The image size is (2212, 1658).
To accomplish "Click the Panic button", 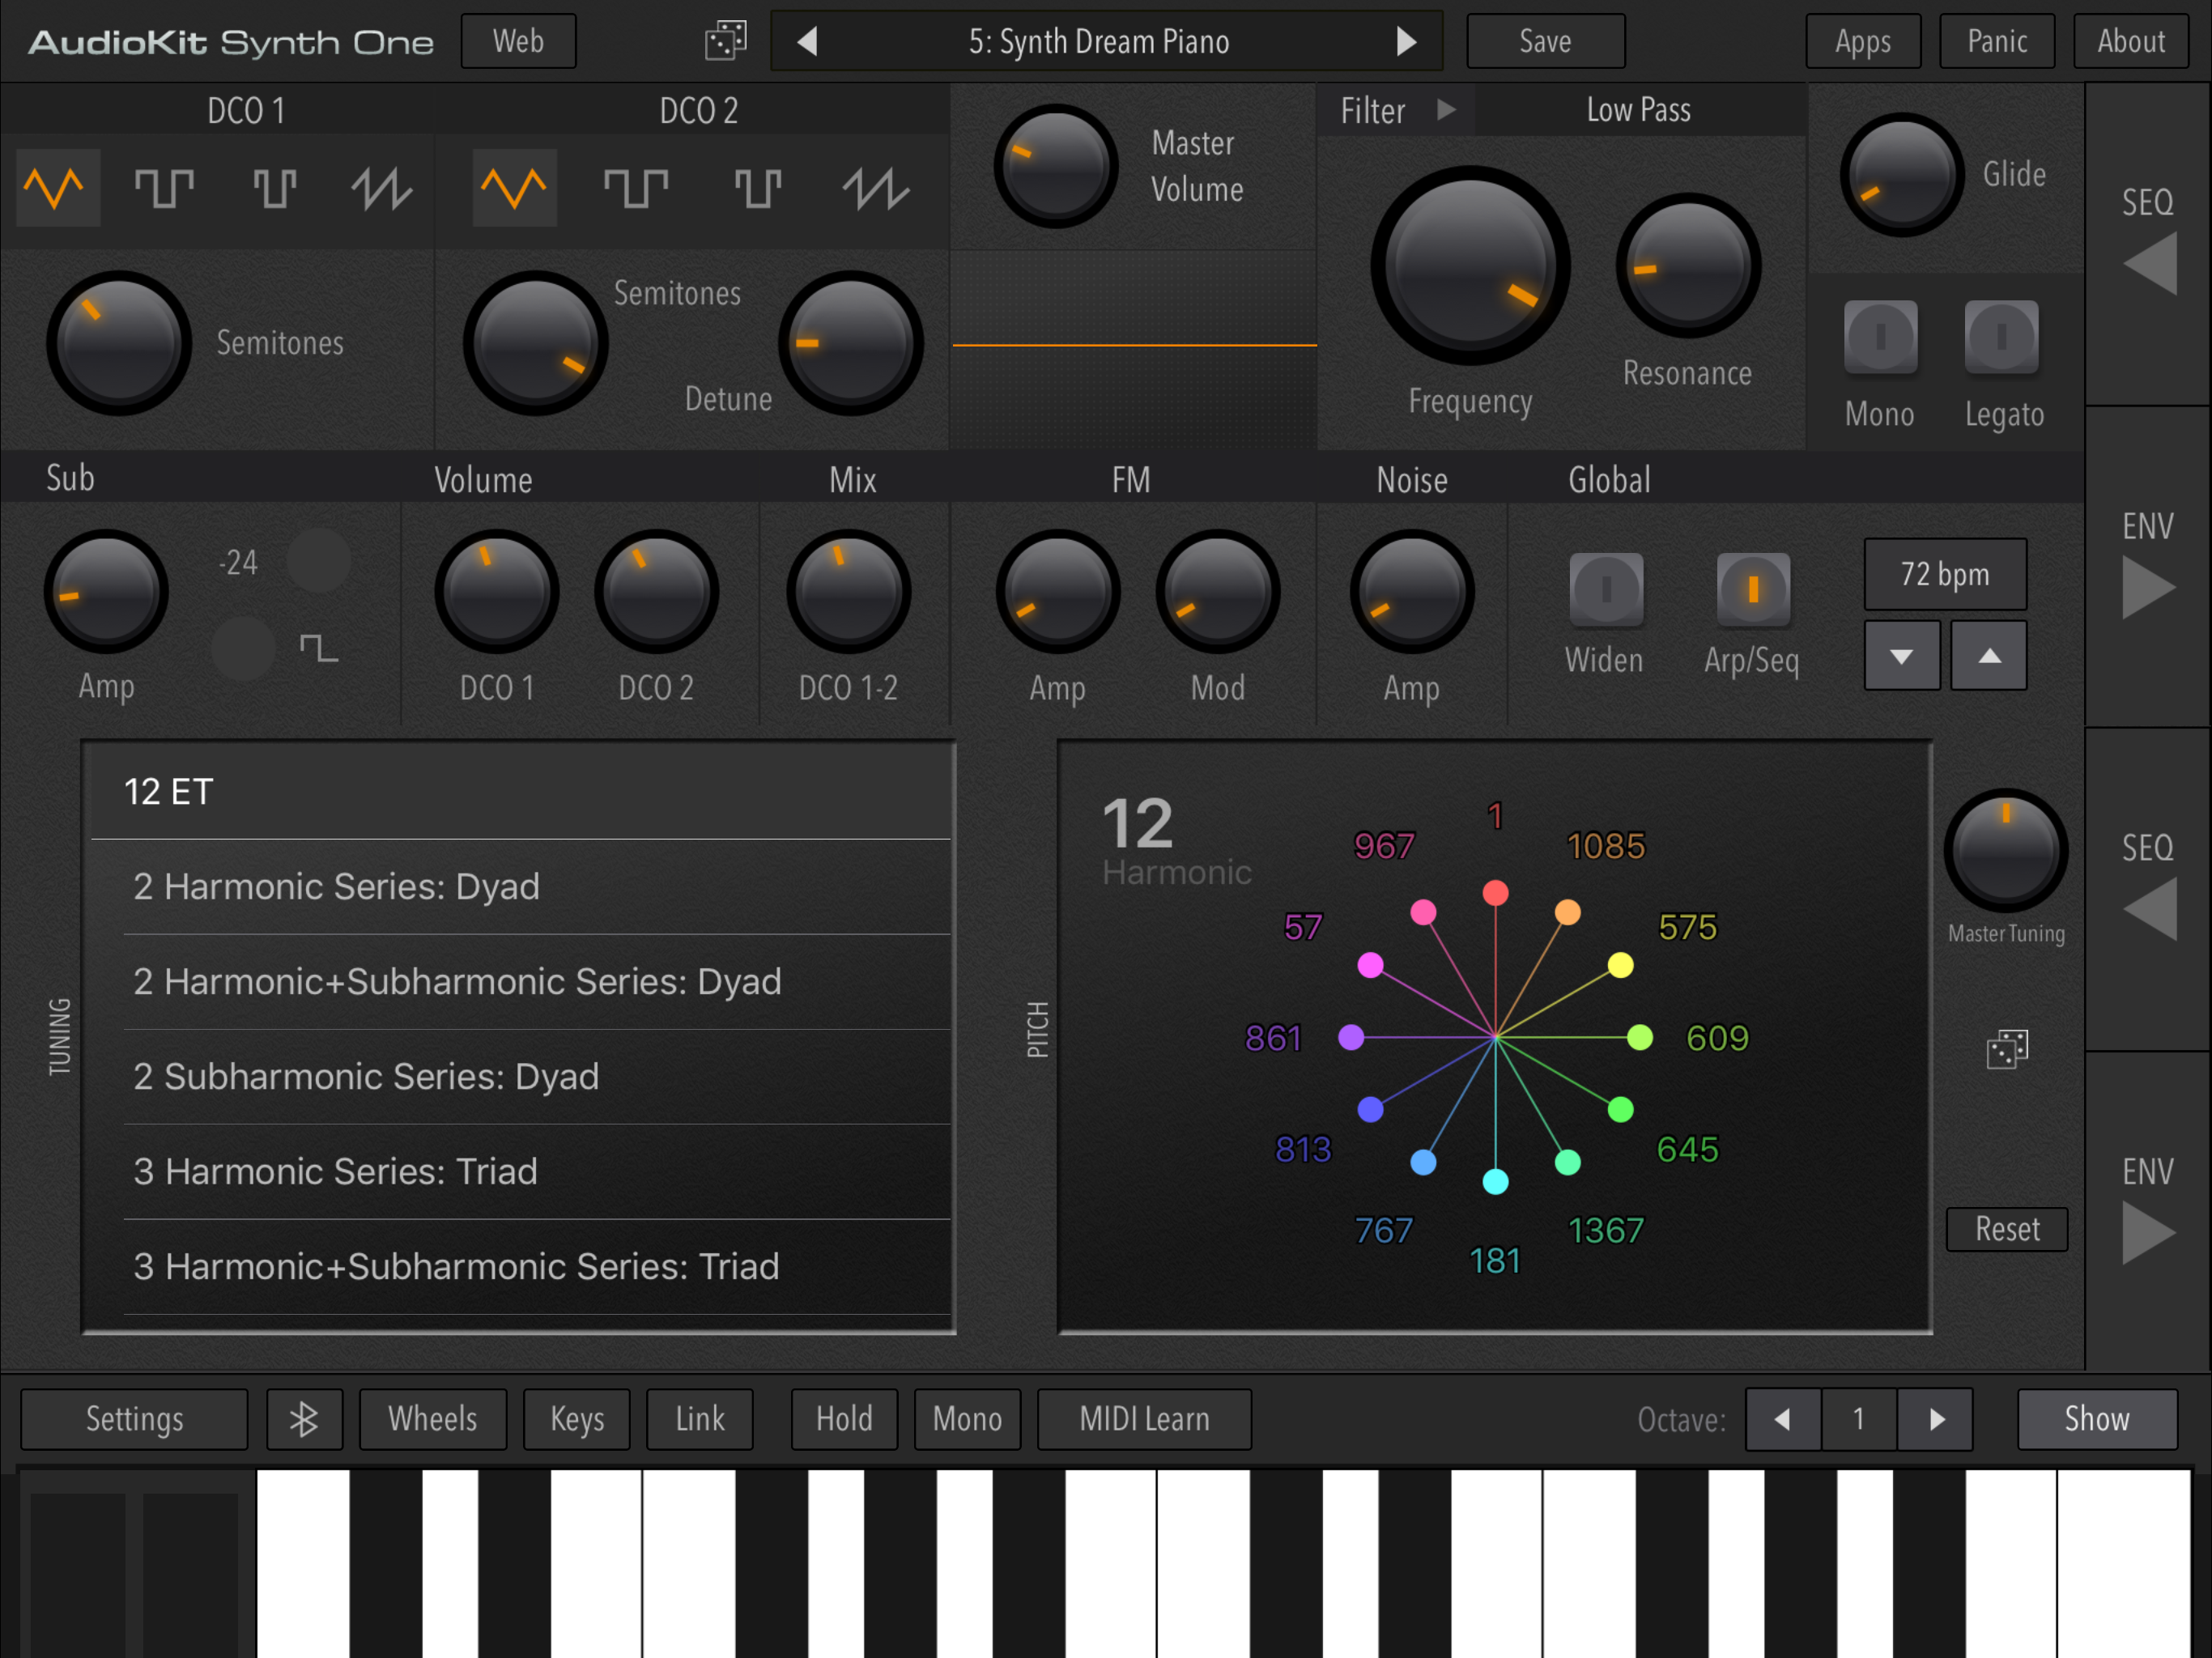I will point(1997,41).
